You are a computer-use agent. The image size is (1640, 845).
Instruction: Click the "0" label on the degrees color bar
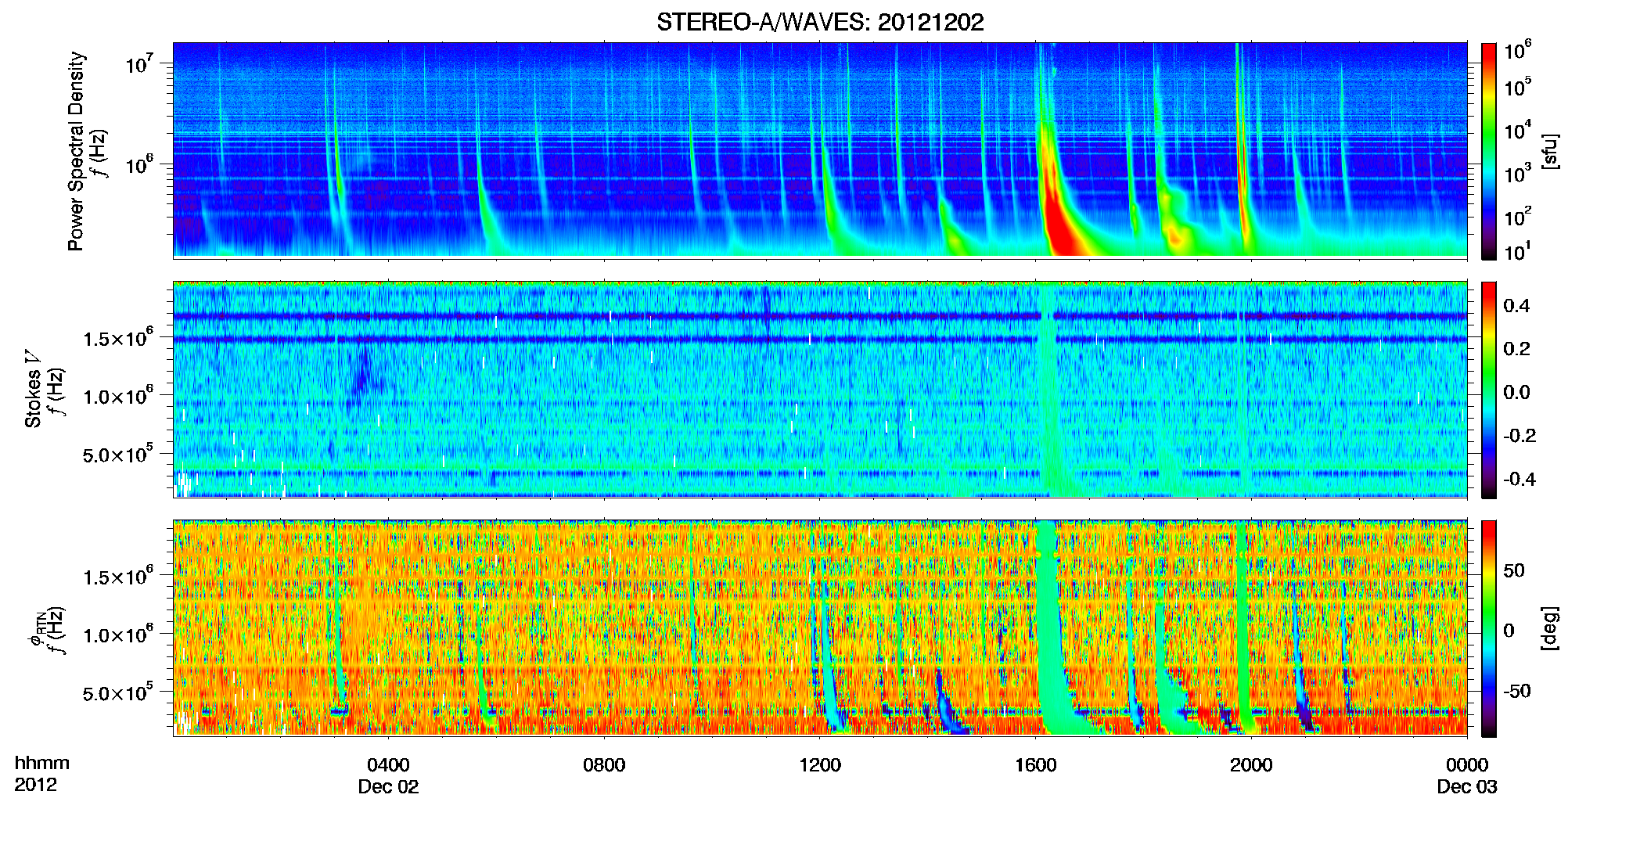(x=1509, y=630)
